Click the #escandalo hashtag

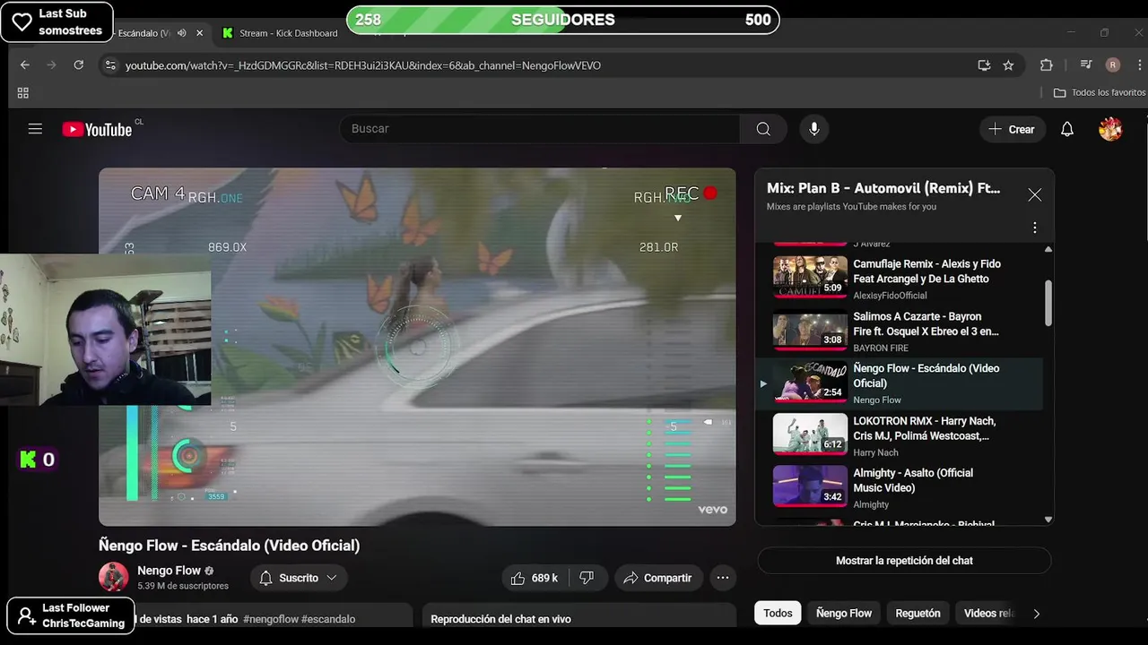(x=328, y=619)
